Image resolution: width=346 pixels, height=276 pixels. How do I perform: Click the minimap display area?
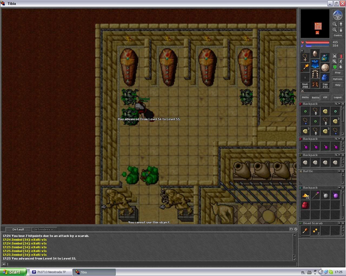tap(315, 24)
